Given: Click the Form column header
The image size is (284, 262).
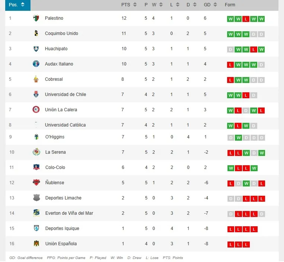Looking at the screenshot, I should point(230,5).
